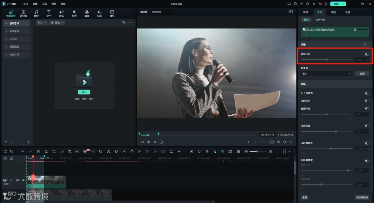Click the media filter sort icon
Viewport: 374px width, 203px height.
click(x=124, y=23)
